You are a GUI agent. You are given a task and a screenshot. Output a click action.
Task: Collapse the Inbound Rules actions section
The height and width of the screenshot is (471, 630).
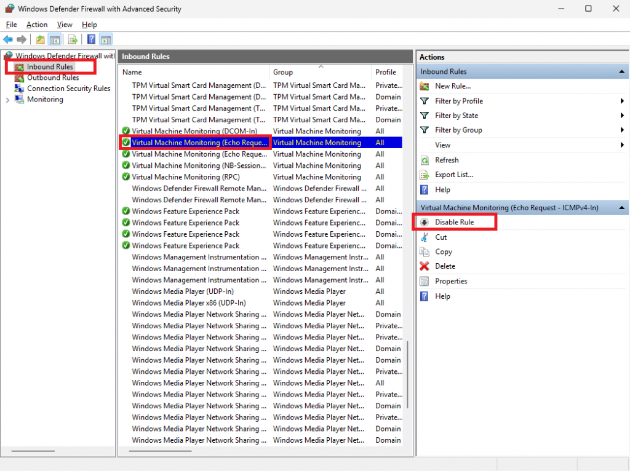tap(621, 71)
